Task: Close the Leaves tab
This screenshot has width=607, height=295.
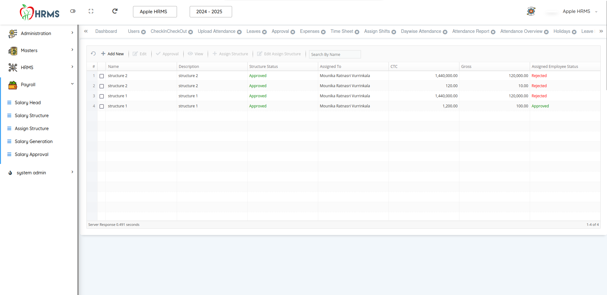Action: pyautogui.click(x=264, y=32)
